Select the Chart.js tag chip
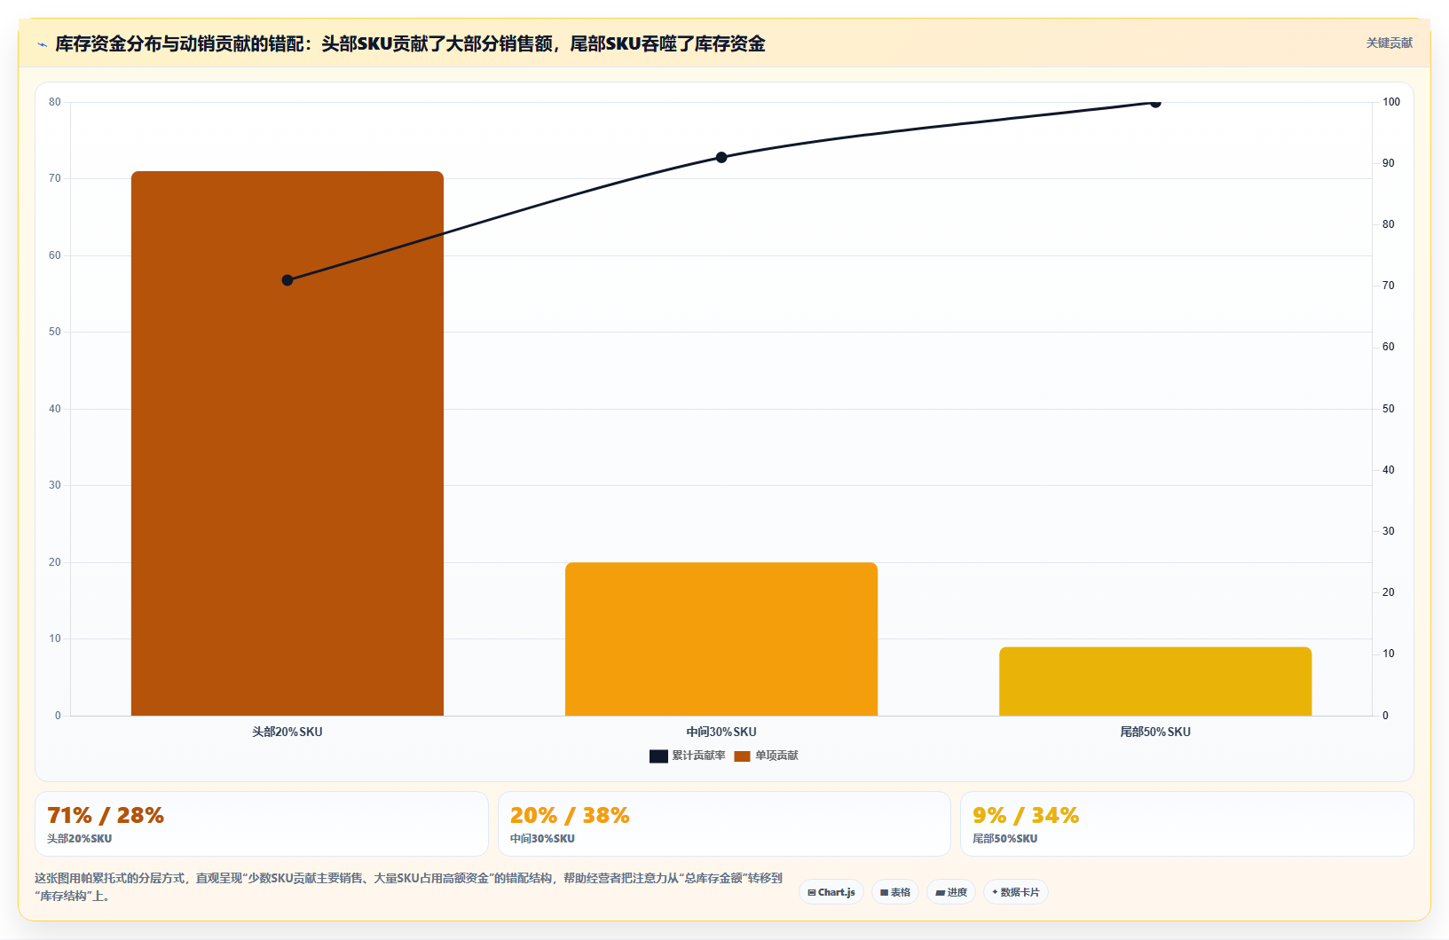 tap(831, 892)
